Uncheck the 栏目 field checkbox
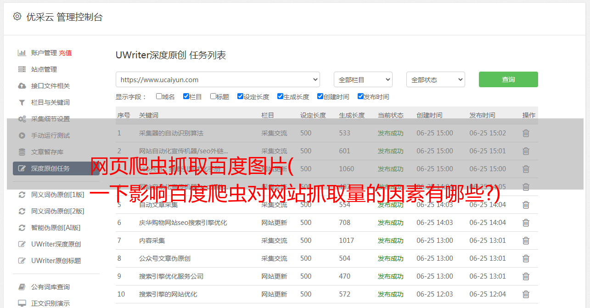Viewport: 590px width, 308px height. (x=186, y=96)
